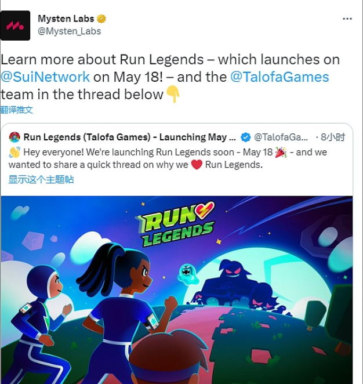Image resolution: width=363 pixels, height=384 pixels.
Task: Click the Mysten Labs display name
Action: pyautogui.click(x=66, y=19)
